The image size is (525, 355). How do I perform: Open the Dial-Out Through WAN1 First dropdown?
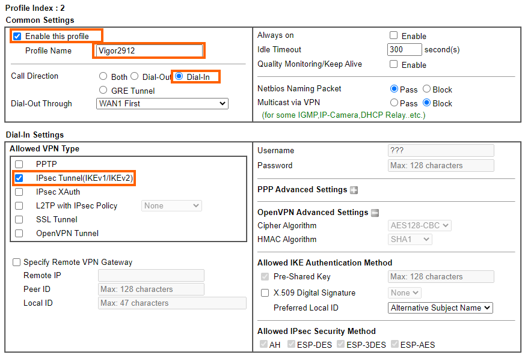162,103
